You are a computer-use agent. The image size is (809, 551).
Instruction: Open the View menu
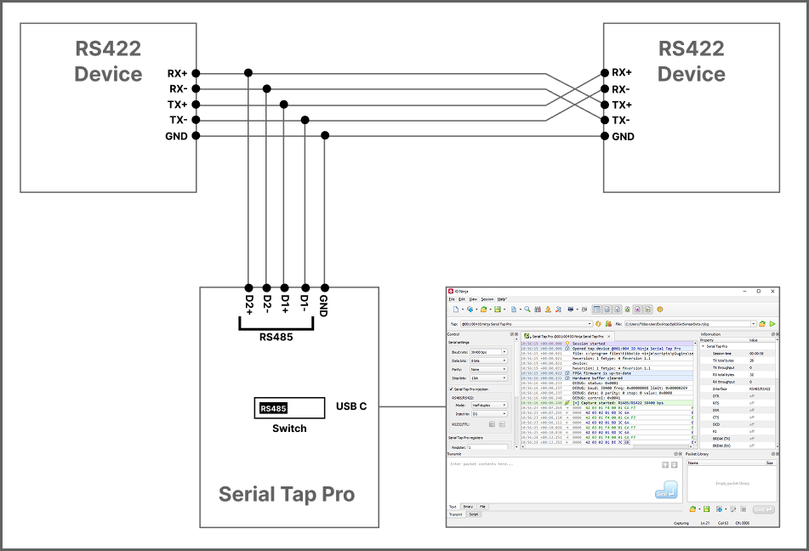pos(473,299)
